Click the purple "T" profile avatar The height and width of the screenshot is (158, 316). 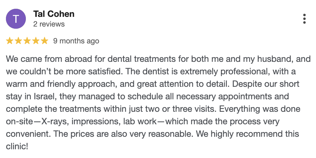point(16,19)
